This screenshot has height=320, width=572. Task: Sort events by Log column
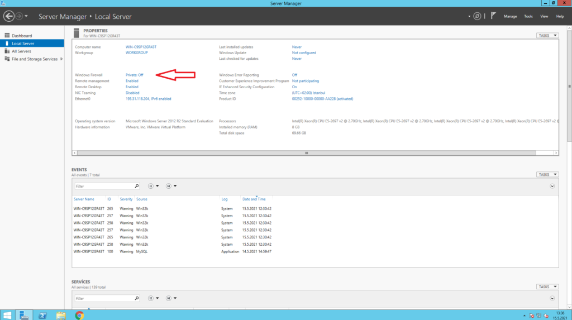click(x=225, y=199)
